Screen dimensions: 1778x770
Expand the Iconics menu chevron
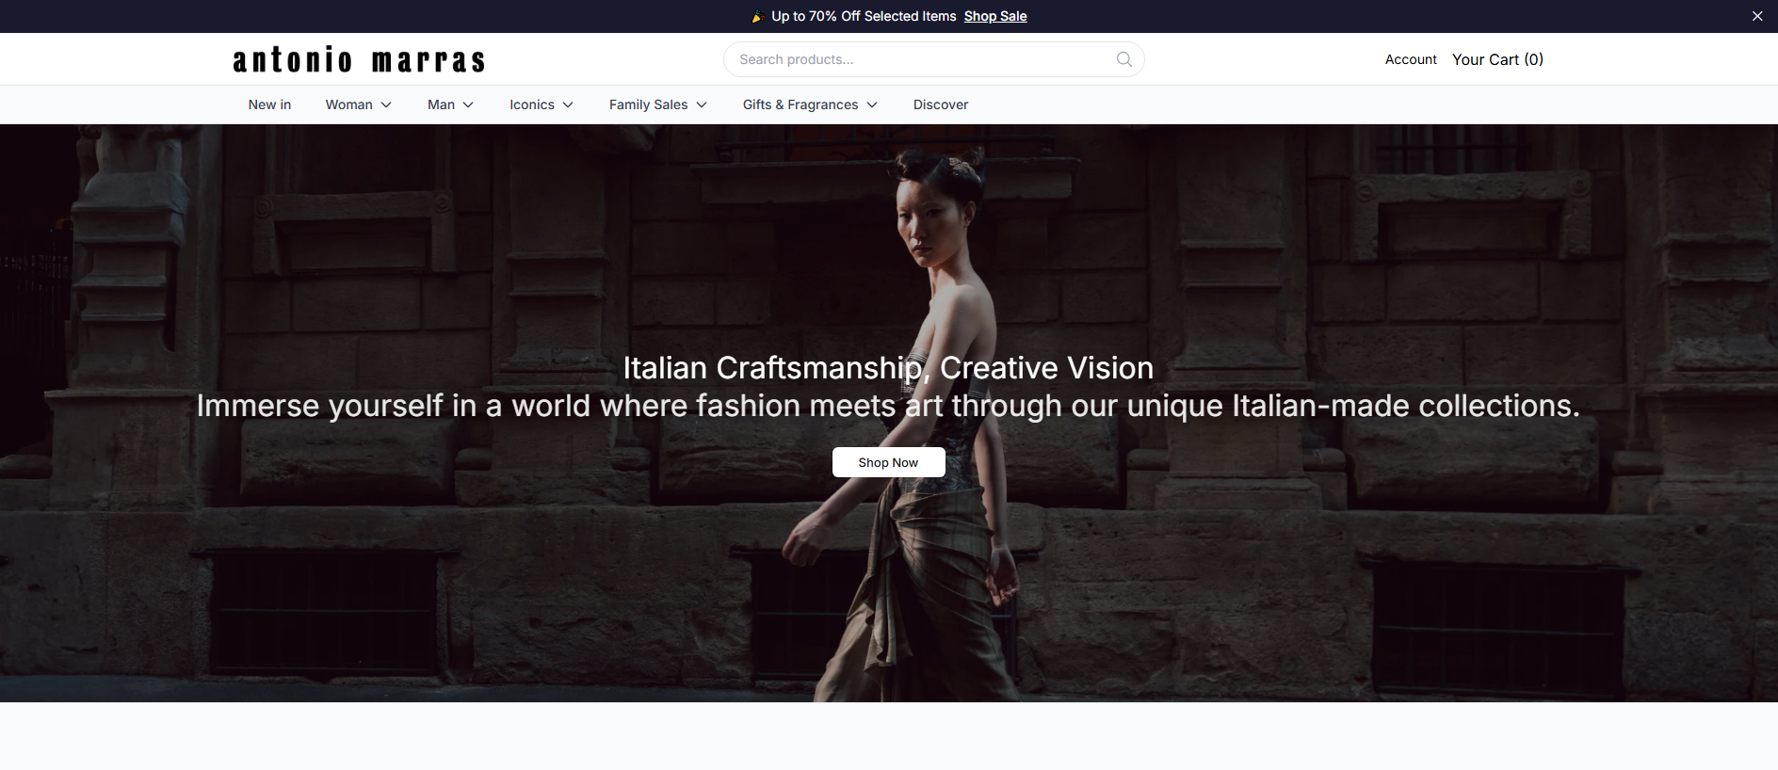tap(568, 104)
